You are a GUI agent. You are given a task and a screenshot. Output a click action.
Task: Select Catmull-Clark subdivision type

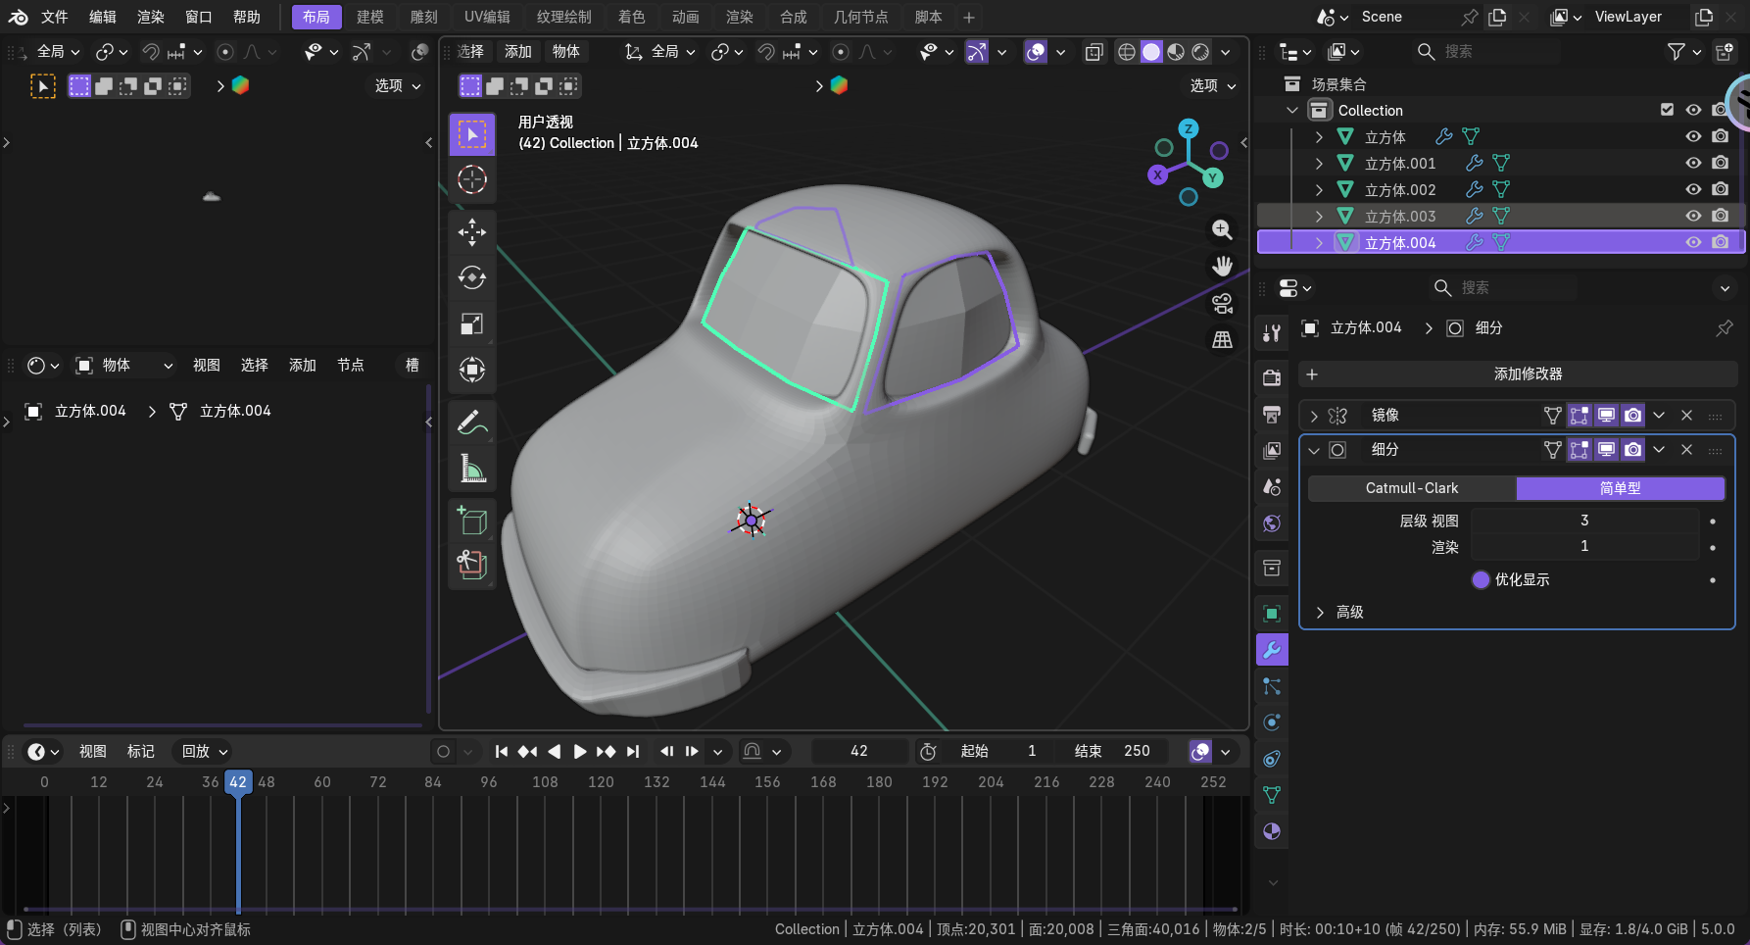coord(1411,488)
